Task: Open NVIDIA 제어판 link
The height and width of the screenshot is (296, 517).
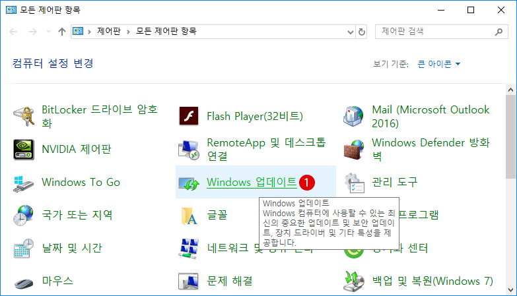Action: pyautogui.click(x=77, y=149)
